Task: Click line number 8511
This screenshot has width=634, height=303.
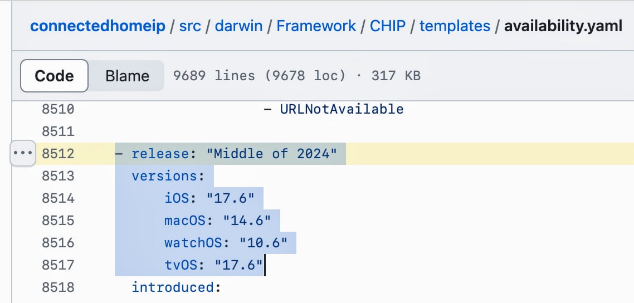Action: 58,131
